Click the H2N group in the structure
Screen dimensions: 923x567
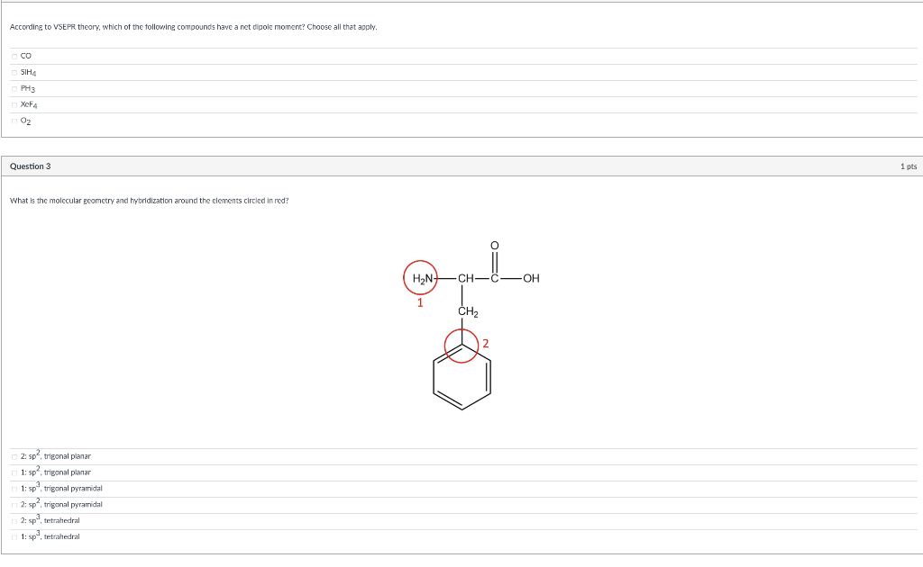point(423,278)
